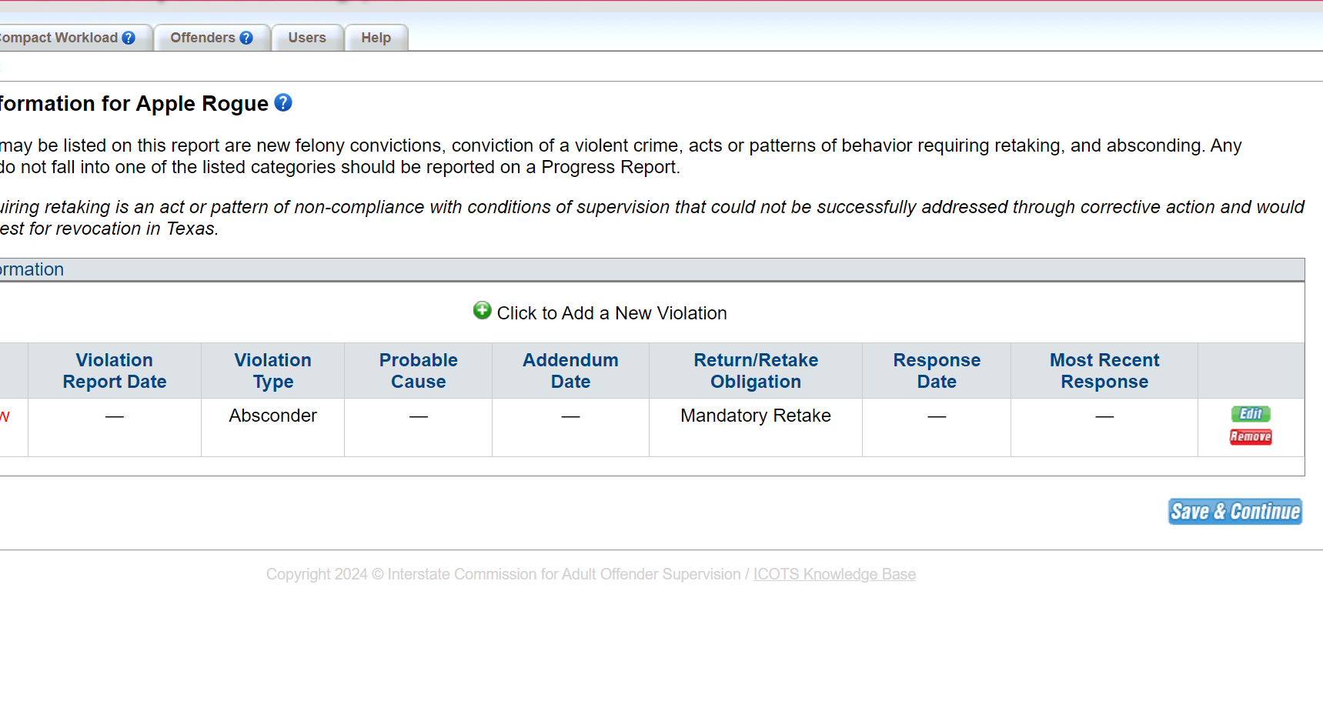Open help icon next to Compact Workload
The image size is (1323, 728).
(129, 38)
